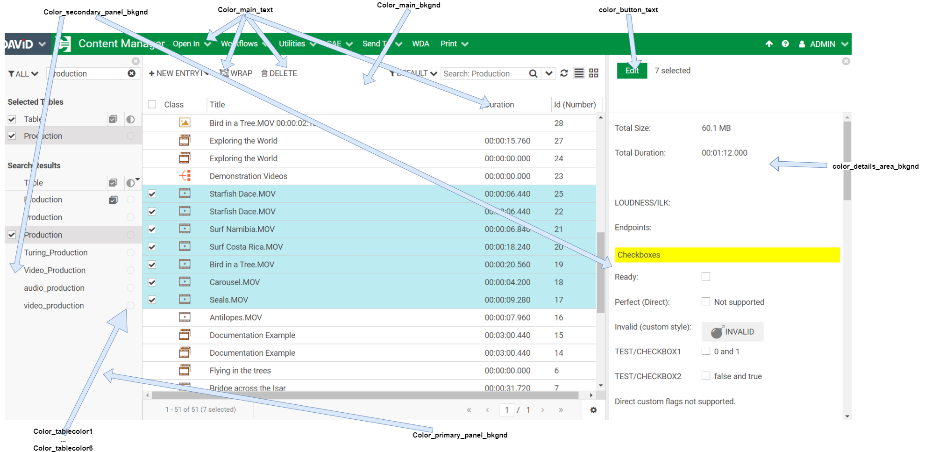939x452 pixels.
Task: Switch to list view icon
Action: pos(579,73)
